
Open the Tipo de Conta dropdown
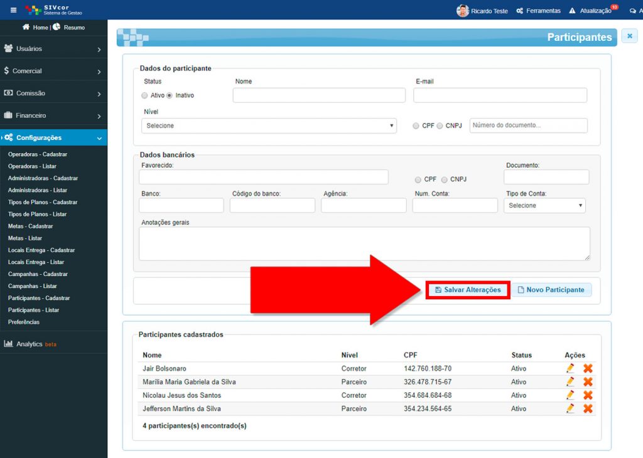pyautogui.click(x=544, y=206)
